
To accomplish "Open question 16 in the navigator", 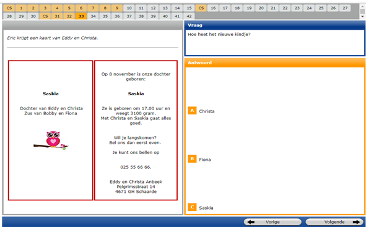I will pyautogui.click(x=213, y=8).
